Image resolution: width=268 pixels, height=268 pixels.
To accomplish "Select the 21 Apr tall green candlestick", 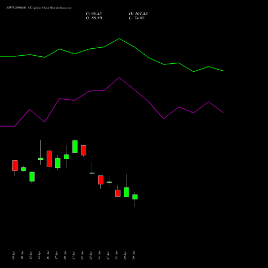I will point(75,146).
